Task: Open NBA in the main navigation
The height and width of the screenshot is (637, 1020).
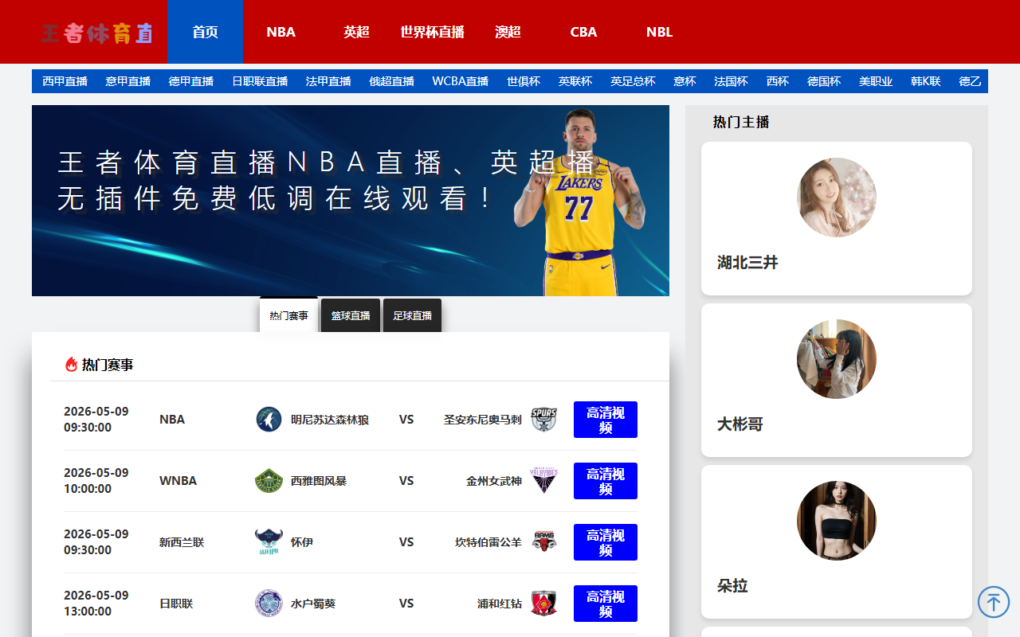Action: pyautogui.click(x=280, y=32)
